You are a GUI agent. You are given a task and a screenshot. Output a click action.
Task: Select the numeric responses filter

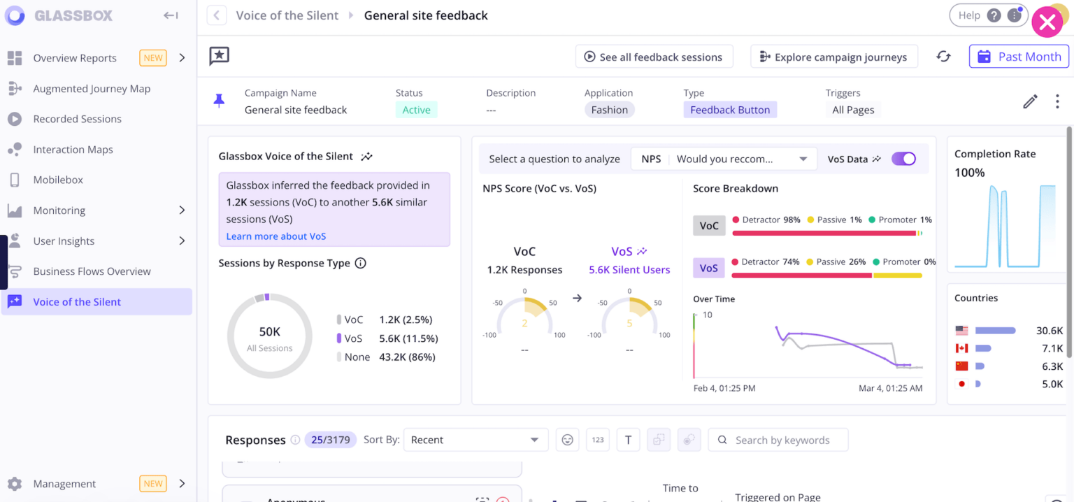[x=598, y=439]
